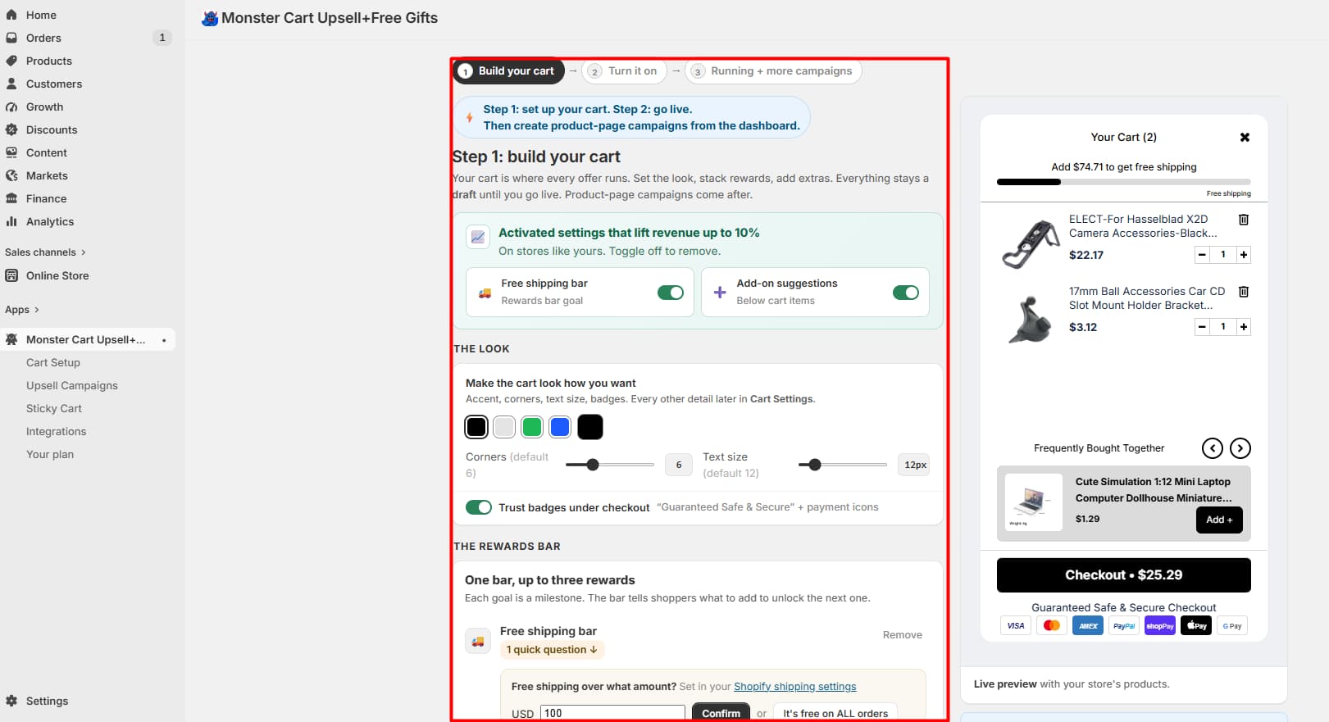This screenshot has height=722, width=1329.
Task: Disable the Add-on suggestions toggle
Action: 906,293
